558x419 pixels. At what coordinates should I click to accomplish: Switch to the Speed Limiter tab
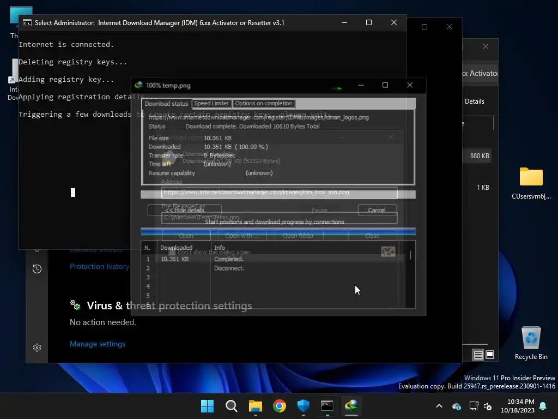coord(211,103)
